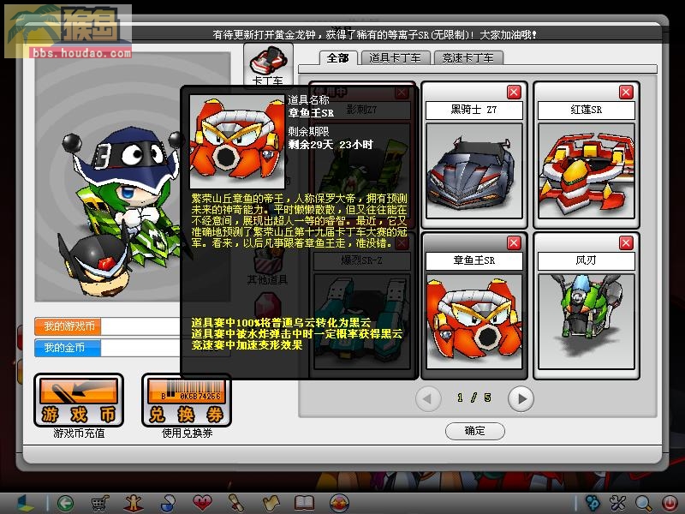The width and height of the screenshot is (685, 514).
Task: Switch to the 全部 tab
Action: pyautogui.click(x=338, y=58)
